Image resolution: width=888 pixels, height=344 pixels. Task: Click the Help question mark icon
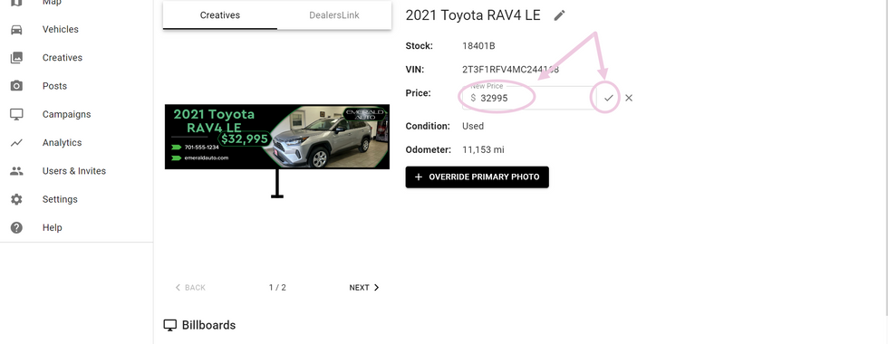tap(16, 227)
